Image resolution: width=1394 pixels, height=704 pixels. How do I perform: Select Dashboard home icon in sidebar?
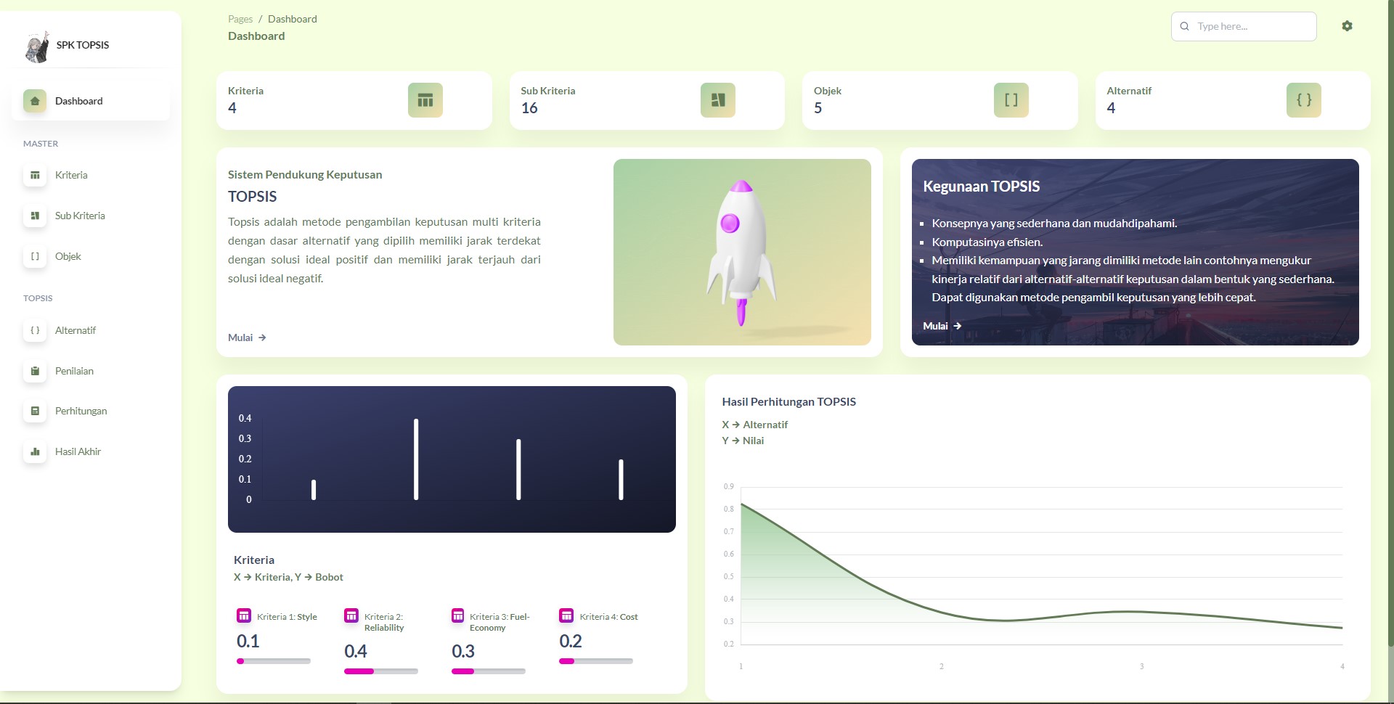(x=34, y=101)
